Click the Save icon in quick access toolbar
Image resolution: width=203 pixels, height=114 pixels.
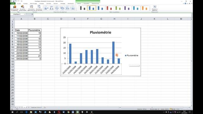tap(13, 1)
